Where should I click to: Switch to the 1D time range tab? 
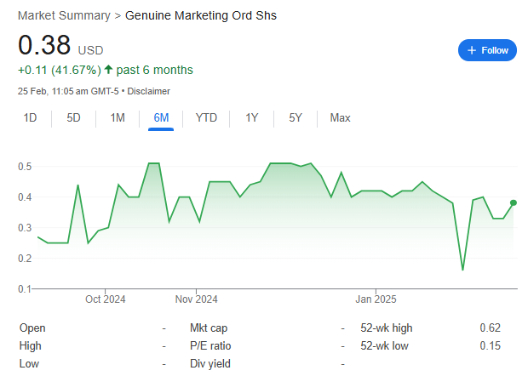[30, 118]
